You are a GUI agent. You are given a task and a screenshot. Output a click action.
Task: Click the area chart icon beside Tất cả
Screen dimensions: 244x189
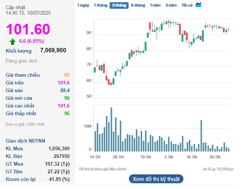click(x=198, y=5)
